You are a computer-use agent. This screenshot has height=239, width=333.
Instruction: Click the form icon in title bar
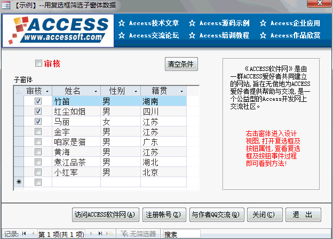[6, 5]
